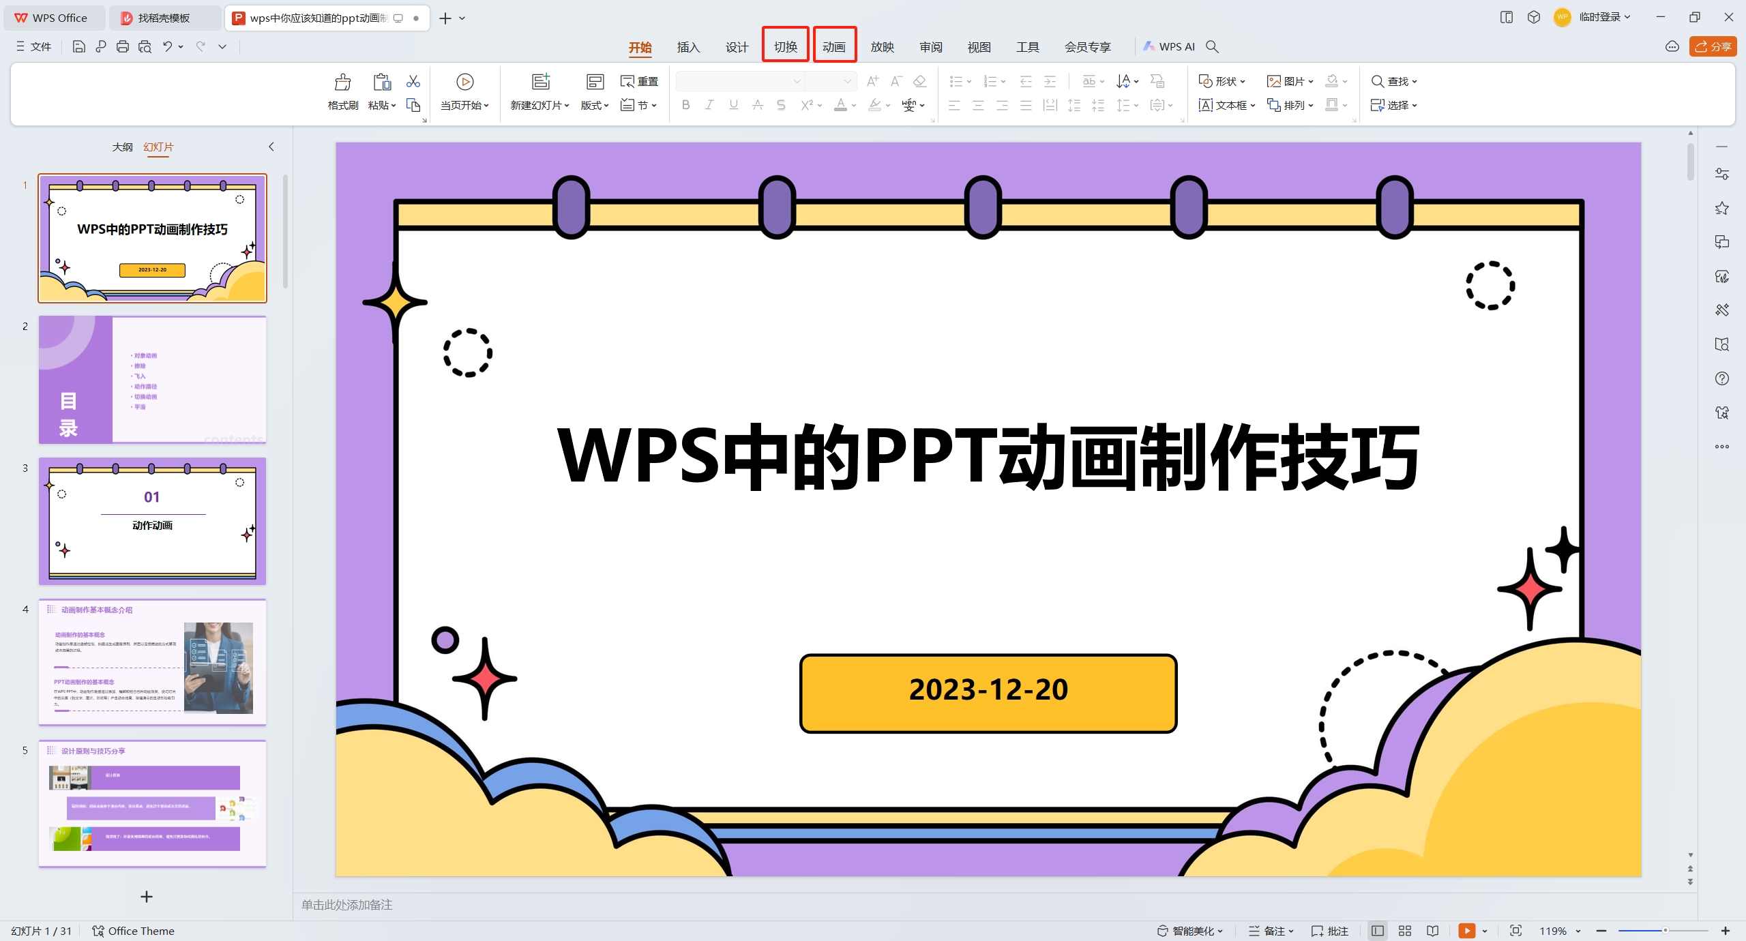
Task: Switch to the Outline (大纲) panel tab
Action: pos(122,147)
